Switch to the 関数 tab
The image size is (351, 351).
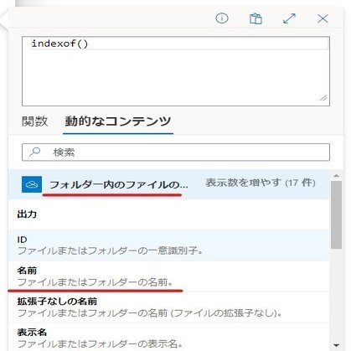34,121
